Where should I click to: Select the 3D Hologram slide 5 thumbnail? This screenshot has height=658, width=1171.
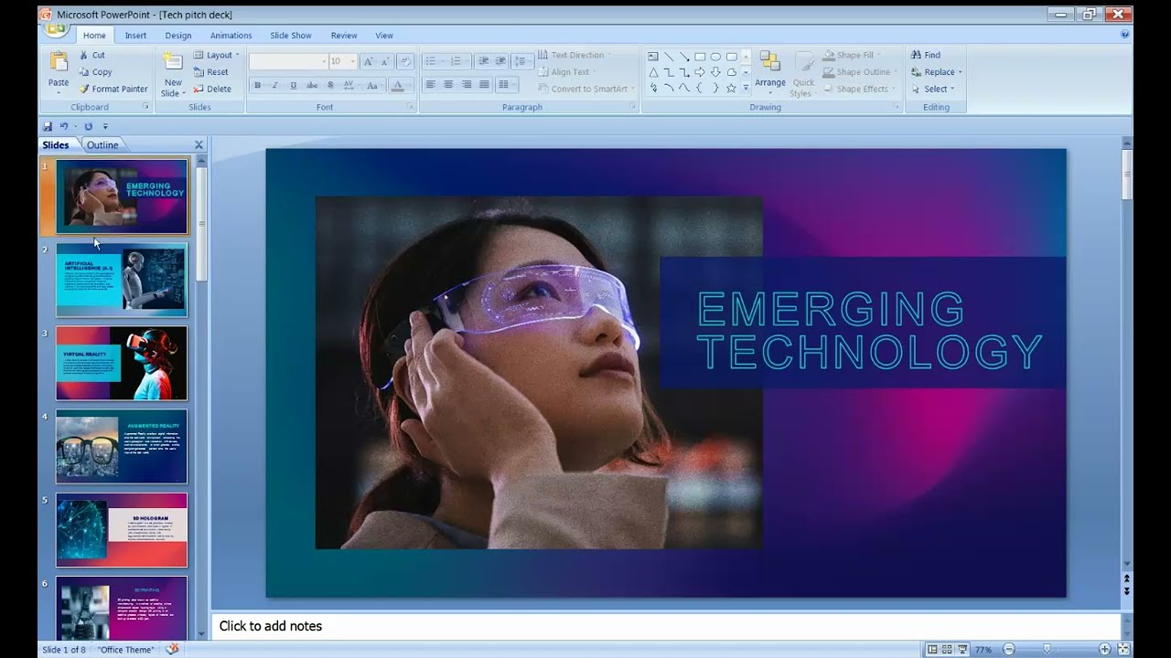tap(122, 530)
